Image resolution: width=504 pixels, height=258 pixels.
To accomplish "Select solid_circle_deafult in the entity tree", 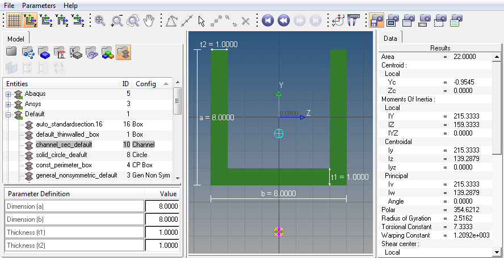I will tap(61, 155).
